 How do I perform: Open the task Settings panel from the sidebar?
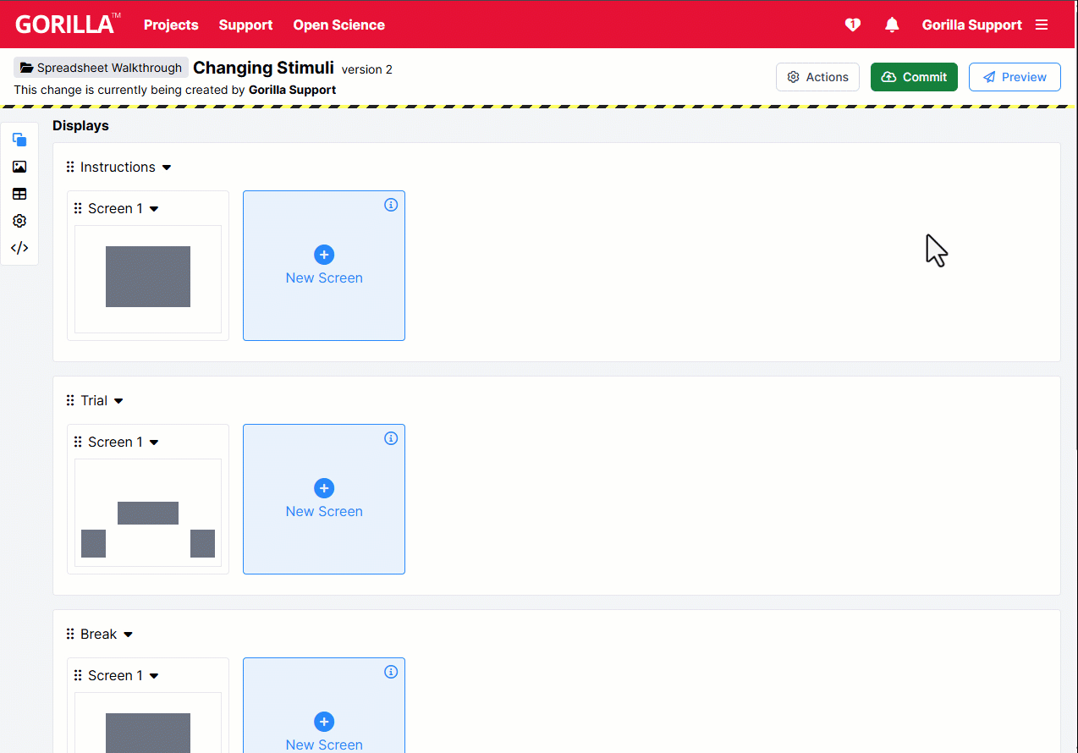pyautogui.click(x=19, y=221)
